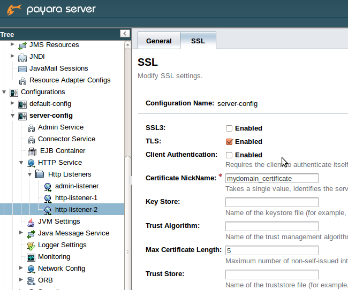Collapse the server-config node
Viewport: 348px width, 290px height.
pyautogui.click(x=12, y=116)
